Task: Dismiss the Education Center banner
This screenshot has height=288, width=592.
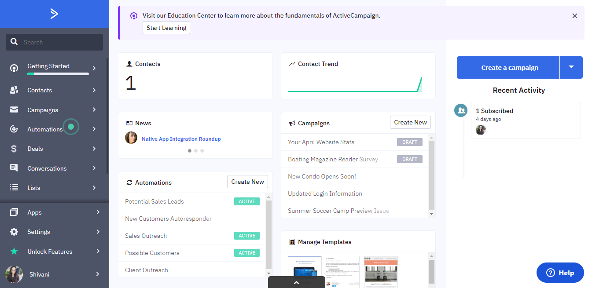Action: pyautogui.click(x=574, y=16)
